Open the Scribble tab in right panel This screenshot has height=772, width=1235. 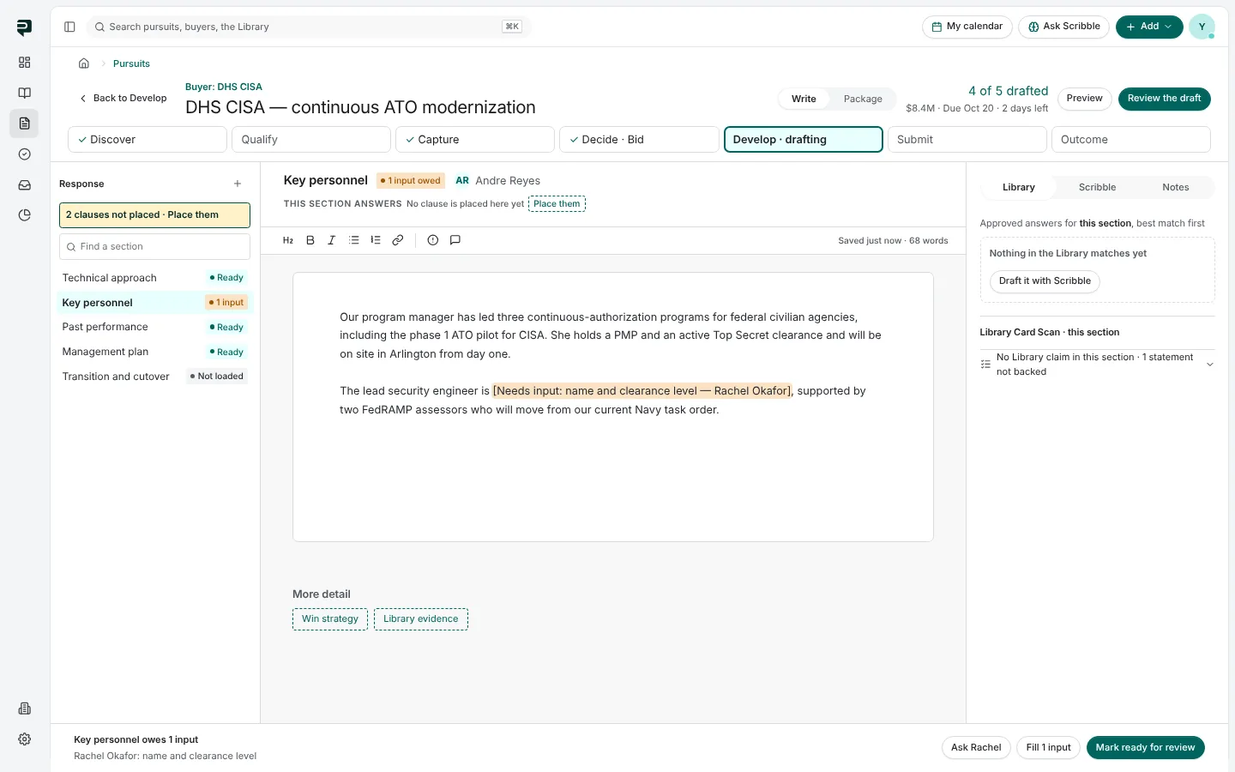click(1097, 187)
